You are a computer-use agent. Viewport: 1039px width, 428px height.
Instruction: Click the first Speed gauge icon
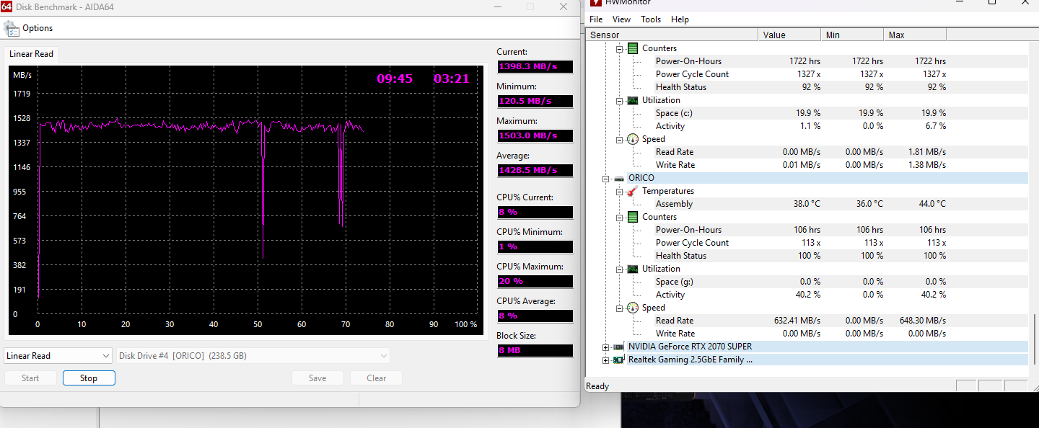click(633, 139)
